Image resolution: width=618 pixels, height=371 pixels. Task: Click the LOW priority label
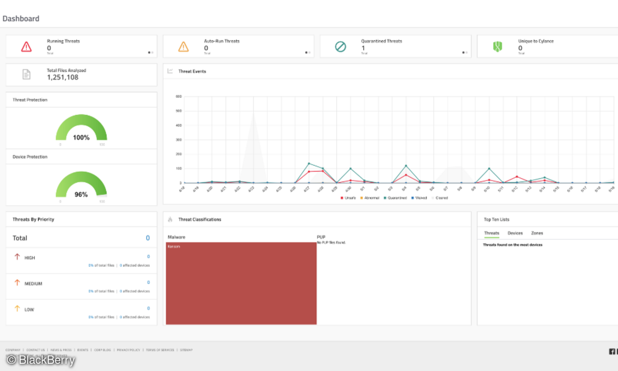[x=29, y=310]
